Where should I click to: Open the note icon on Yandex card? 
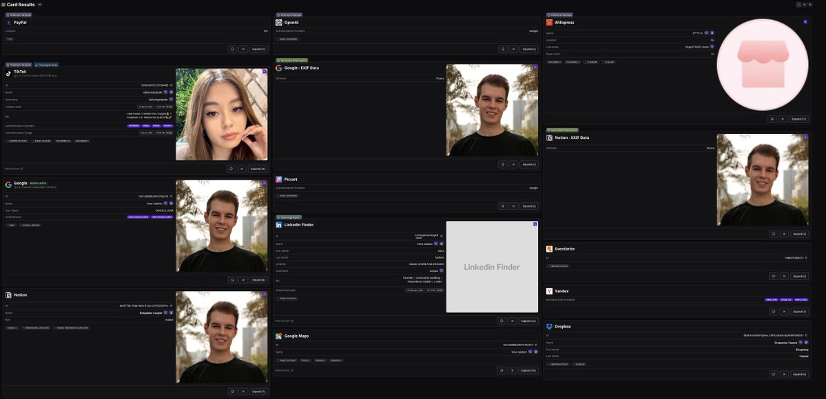(x=774, y=312)
